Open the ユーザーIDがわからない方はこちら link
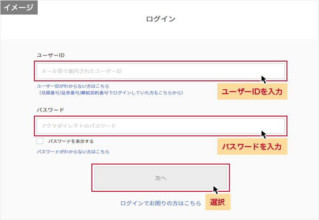Image resolution: width=319 pixels, height=220 pixels. 73,86
